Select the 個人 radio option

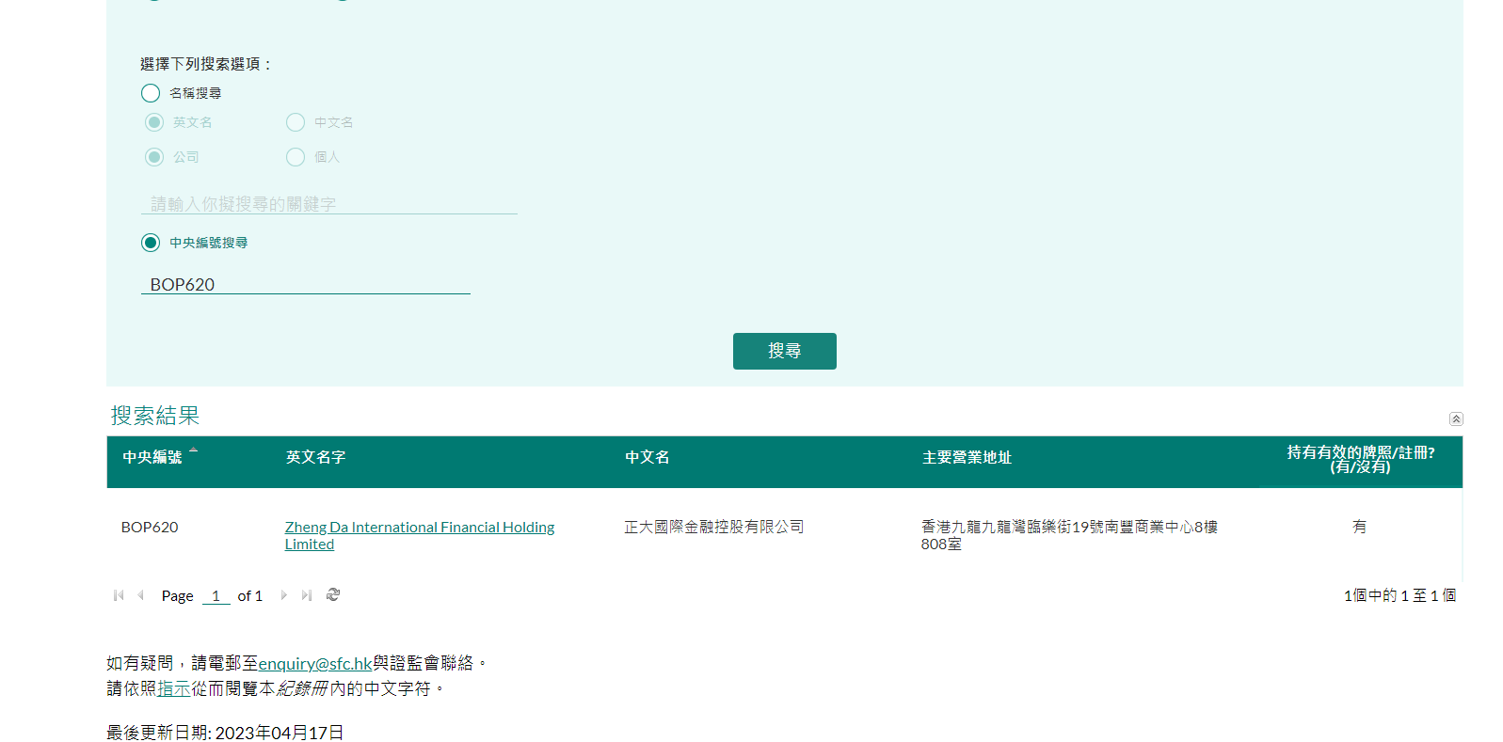click(x=296, y=157)
